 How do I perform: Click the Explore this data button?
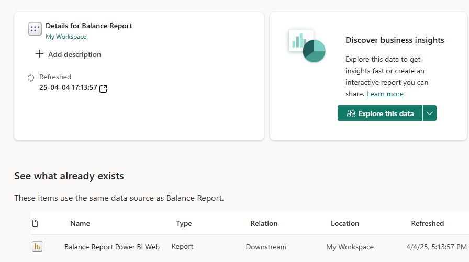pos(380,113)
